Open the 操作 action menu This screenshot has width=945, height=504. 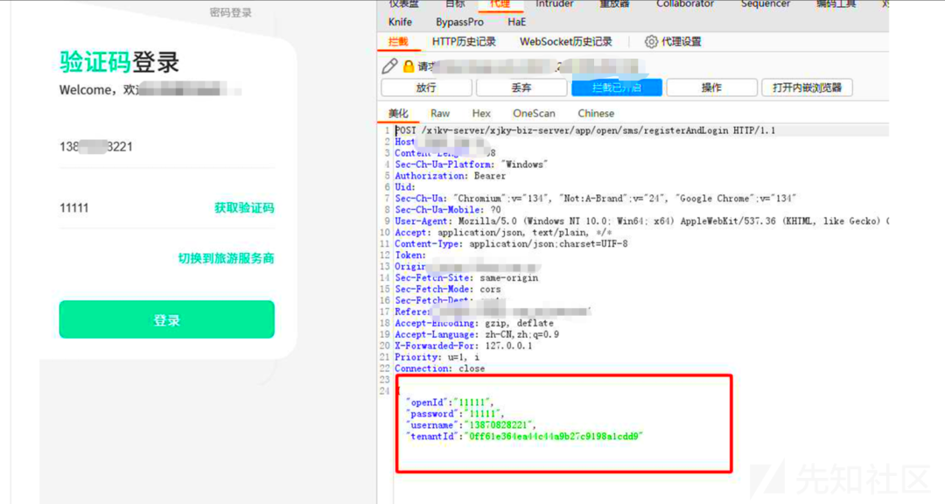(x=711, y=87)
